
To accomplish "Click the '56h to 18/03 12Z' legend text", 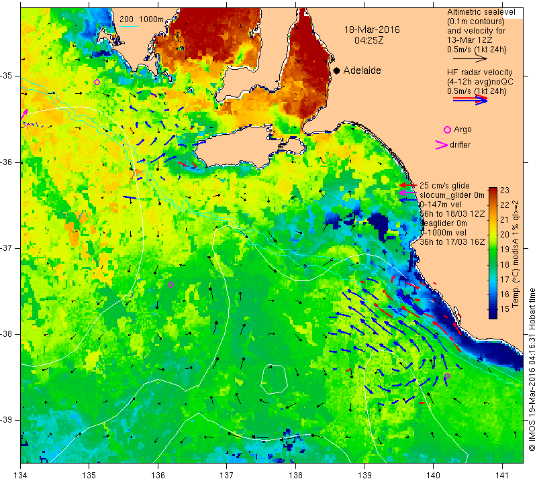I will pos(452,213).
